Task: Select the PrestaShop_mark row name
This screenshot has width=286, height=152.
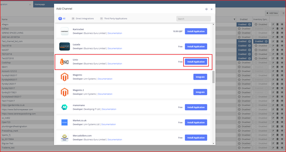Action: coord(10,131)
